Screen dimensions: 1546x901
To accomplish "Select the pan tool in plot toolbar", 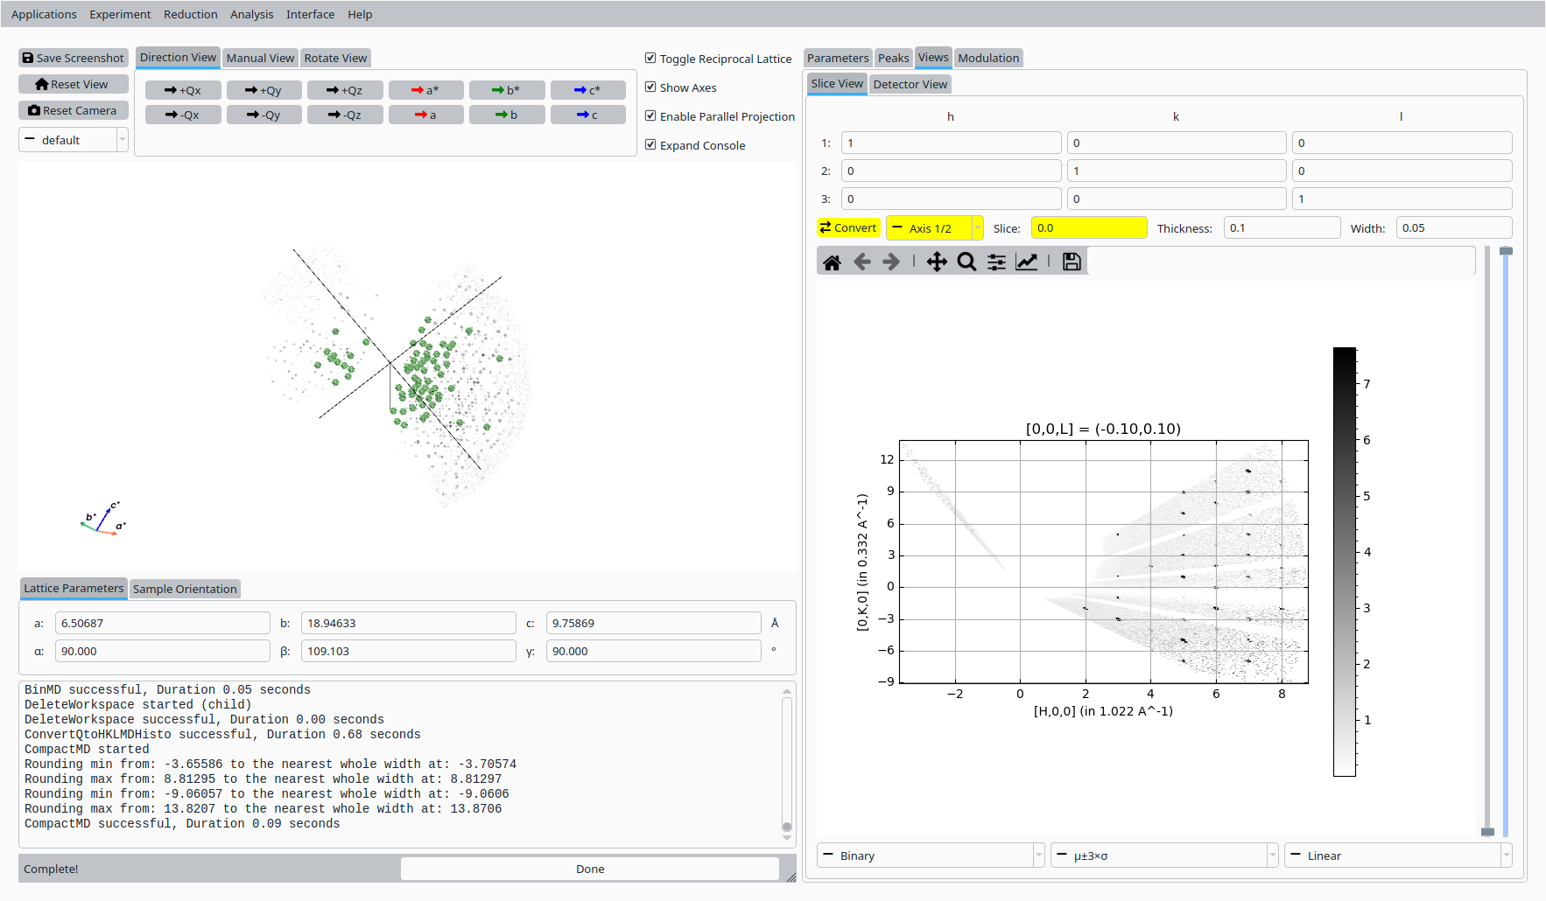I will click(937, 262).
